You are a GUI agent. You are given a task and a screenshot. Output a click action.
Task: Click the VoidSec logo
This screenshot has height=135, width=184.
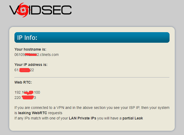pos(40,10)
